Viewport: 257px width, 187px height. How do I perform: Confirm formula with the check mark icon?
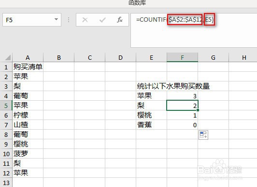pos(102,20)
